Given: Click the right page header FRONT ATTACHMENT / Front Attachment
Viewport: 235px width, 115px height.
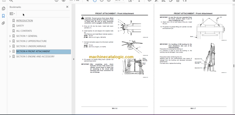Looking at the screenshot, I should click(193, 13).
